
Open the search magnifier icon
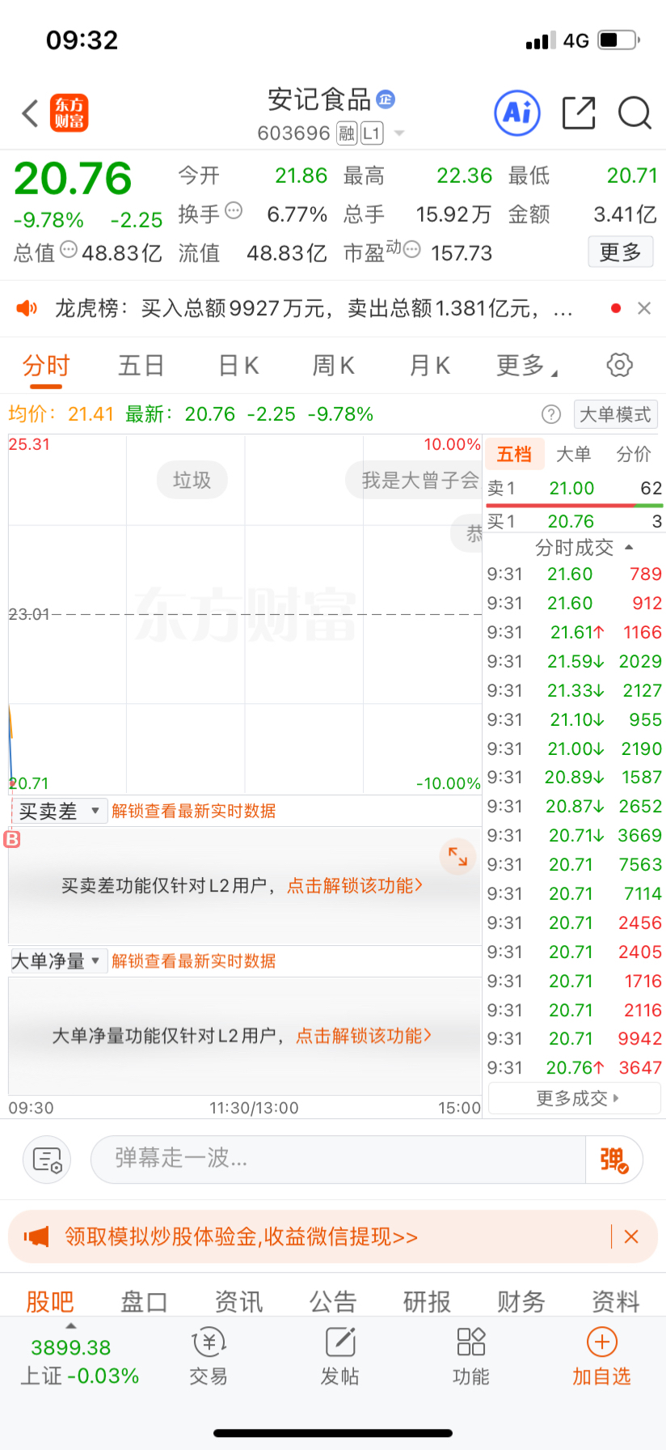click(635, 113)
